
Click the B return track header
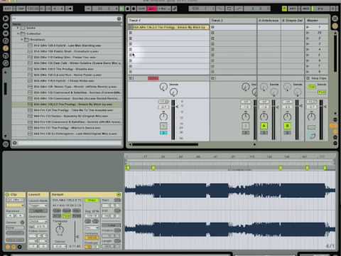click(293, 21)
